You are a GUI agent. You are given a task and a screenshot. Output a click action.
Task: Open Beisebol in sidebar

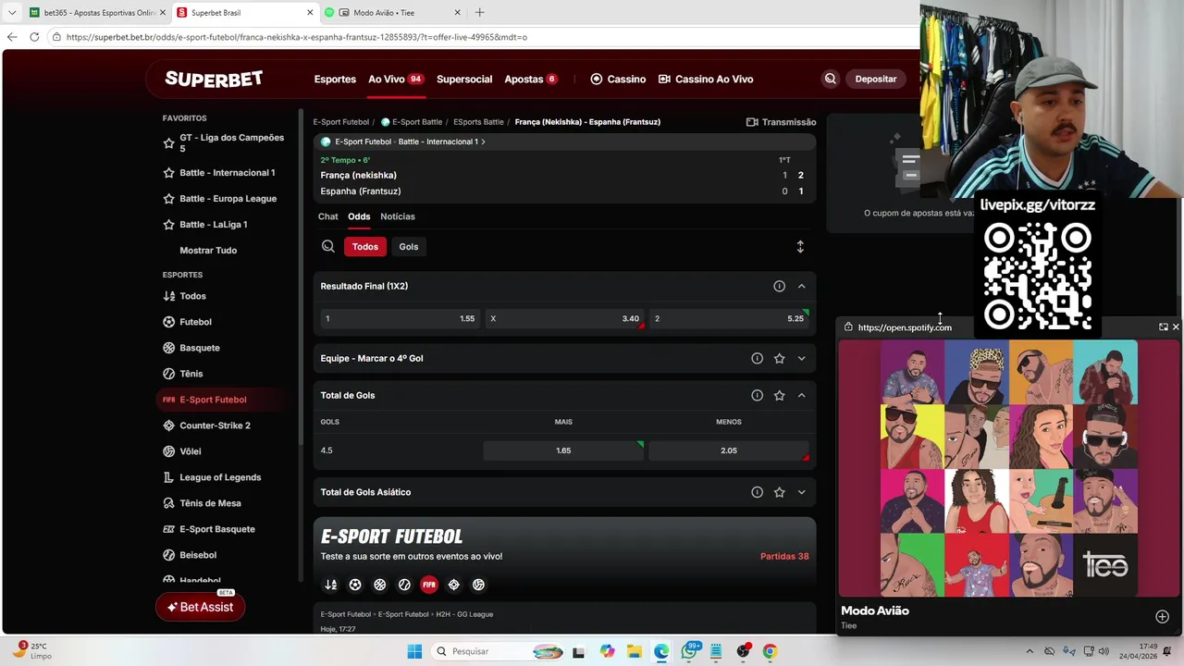click(198, 555)
